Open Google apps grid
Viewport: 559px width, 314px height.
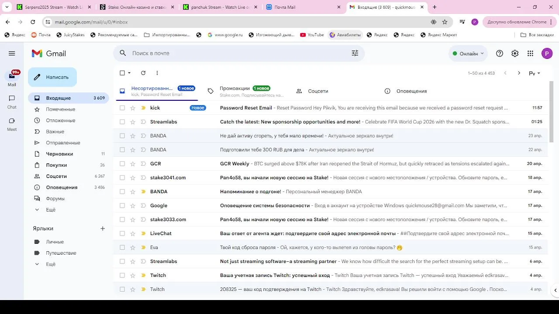tap(530, 53)
